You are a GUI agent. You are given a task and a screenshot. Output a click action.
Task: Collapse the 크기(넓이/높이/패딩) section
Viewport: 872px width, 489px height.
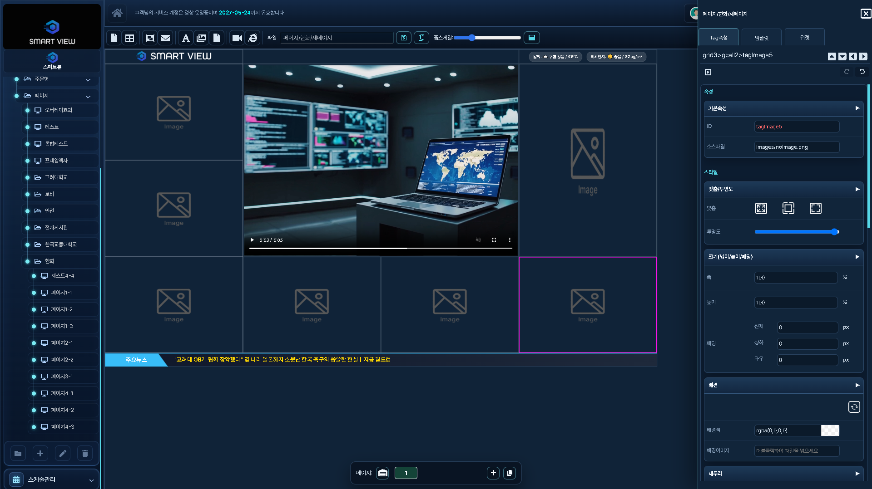857,257
